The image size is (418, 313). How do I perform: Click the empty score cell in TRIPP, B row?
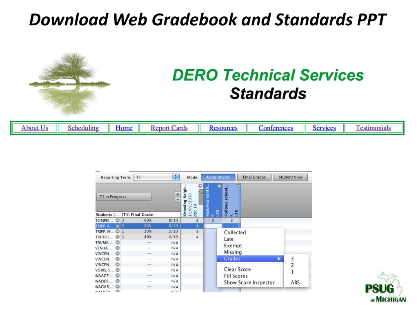coord(213,226)
